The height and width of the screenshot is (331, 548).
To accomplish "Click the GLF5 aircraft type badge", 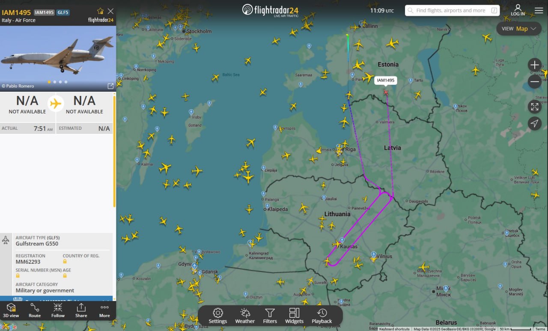I will click(63, 12).
